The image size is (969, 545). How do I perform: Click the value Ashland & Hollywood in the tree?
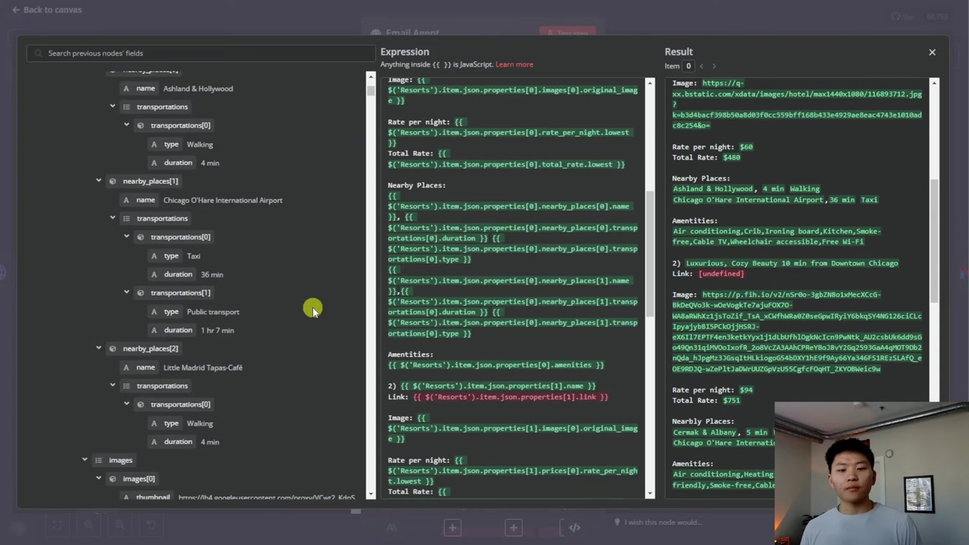pyautogui.click(x=198, y=89)
